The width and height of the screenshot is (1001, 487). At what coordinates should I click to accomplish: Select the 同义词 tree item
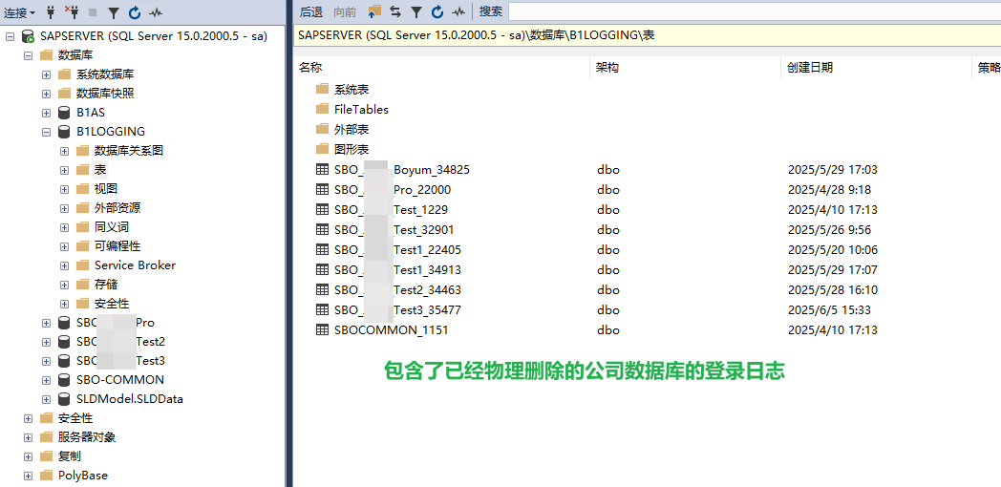tap(112, 227)
